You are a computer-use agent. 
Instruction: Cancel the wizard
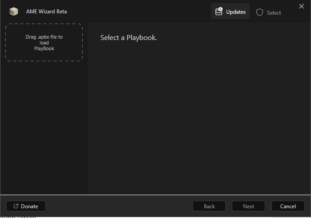[288, 206]
